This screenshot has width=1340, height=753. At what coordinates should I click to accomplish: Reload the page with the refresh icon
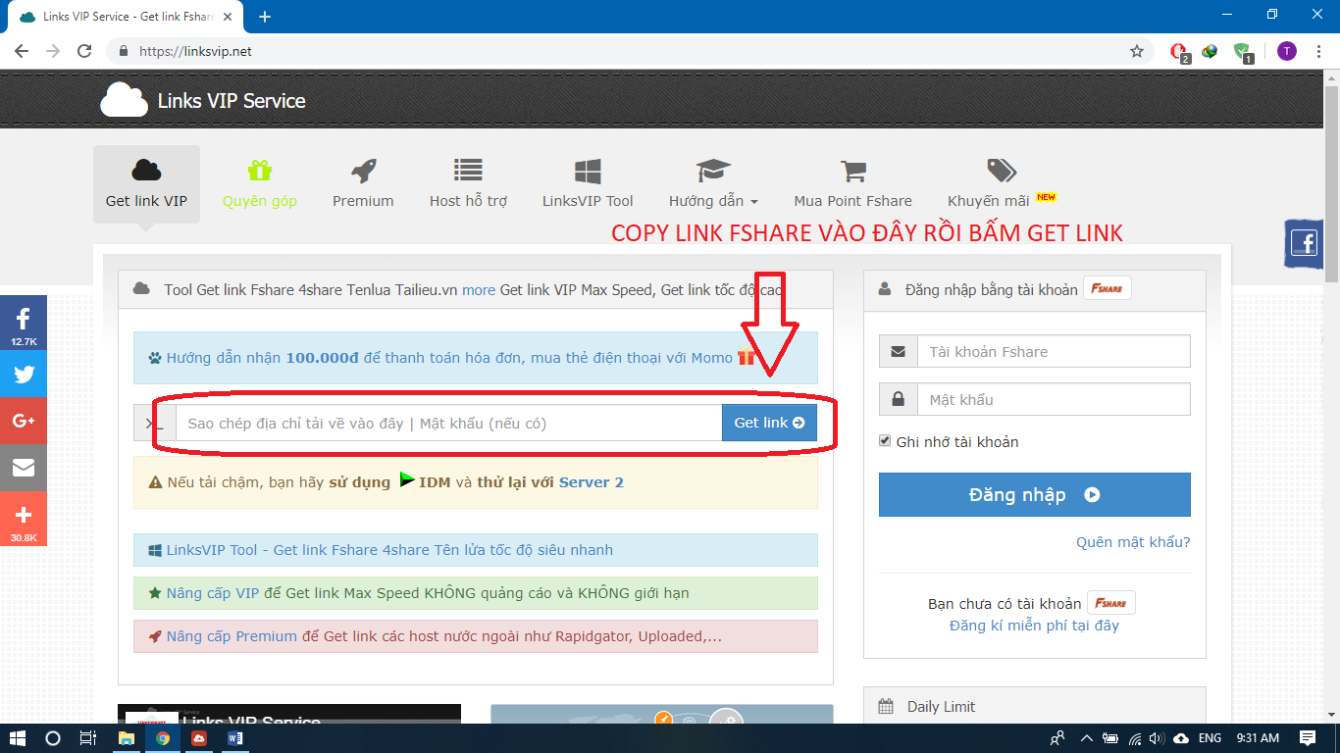pyautogui.click(x=84, y=51)
